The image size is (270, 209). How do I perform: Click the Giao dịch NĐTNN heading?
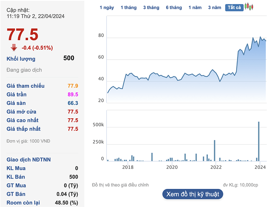[28, 160]
